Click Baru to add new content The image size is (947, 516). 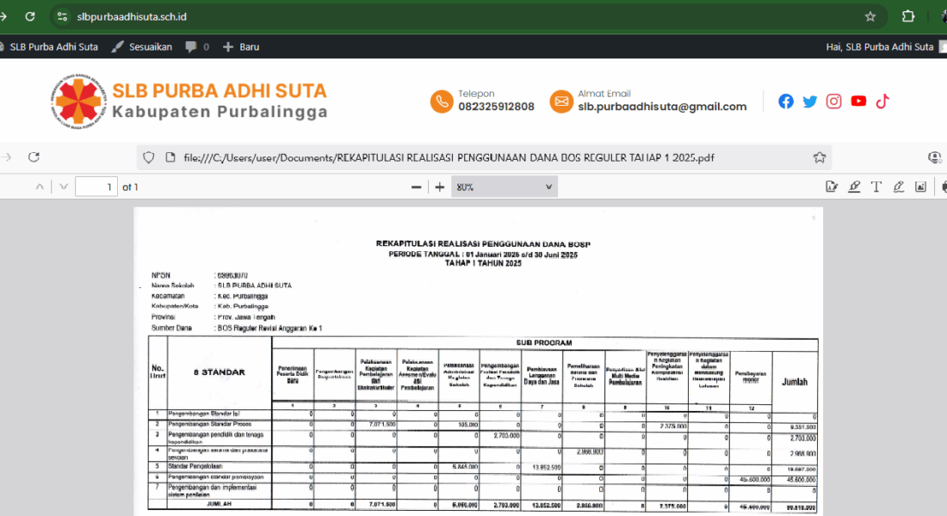click(241, 46)
